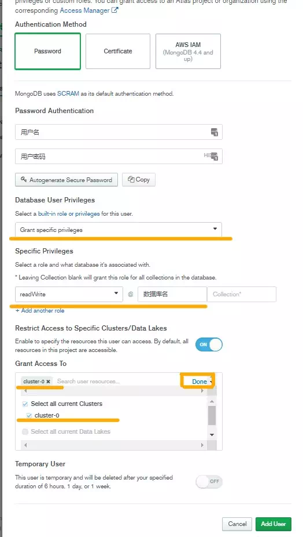Open the Grant specific privileges dropdown

[x=118, y=230]
